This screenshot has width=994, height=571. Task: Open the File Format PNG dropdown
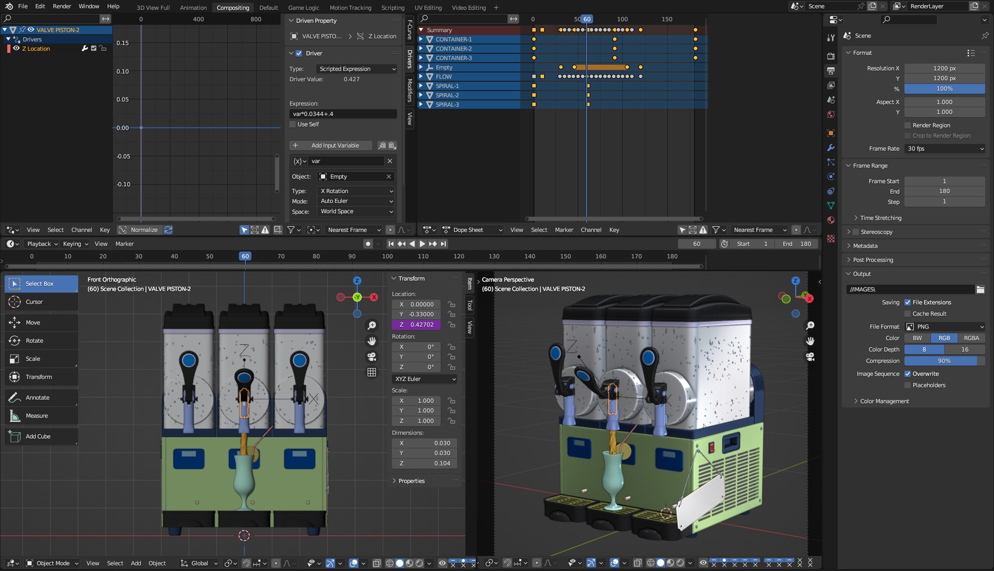point(945,327)
